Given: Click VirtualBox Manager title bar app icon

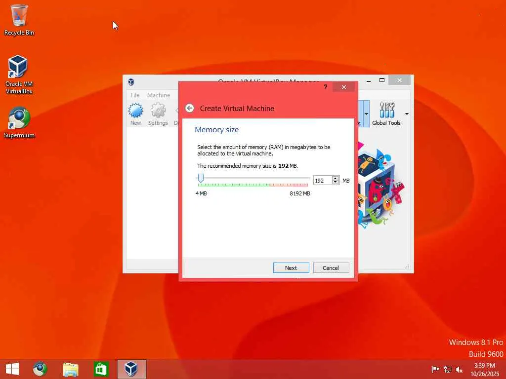Looking at the screenshot, I should click(131, 82).
